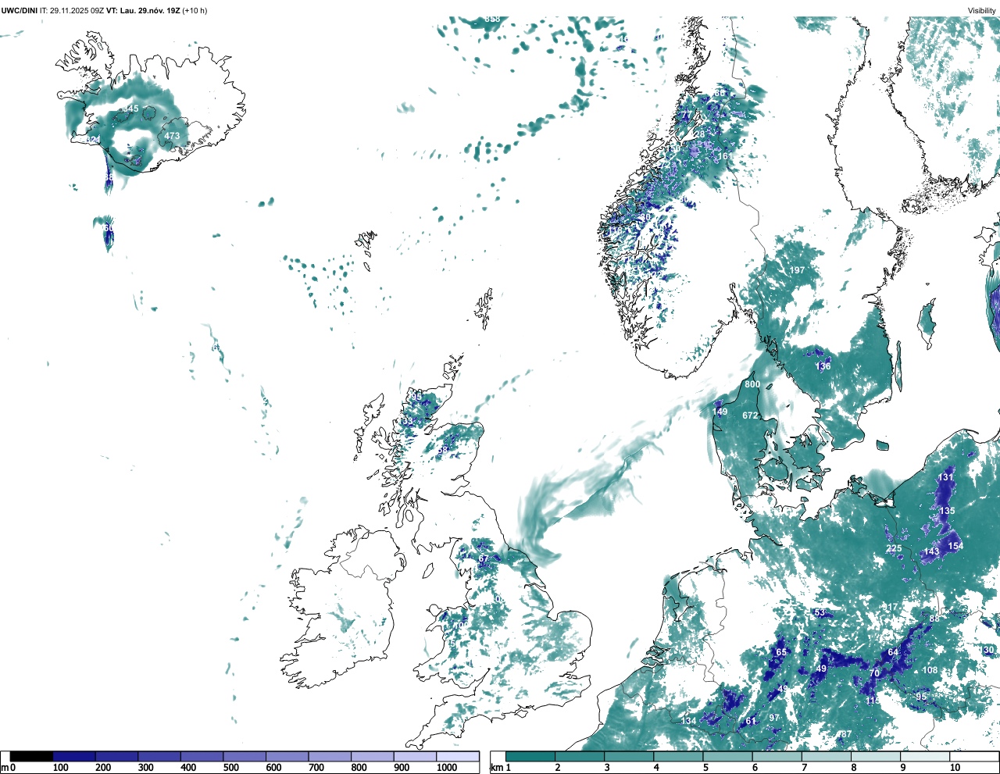The height and width of the screenshot is (774, 1000).
Task: Click the 135 value label over Poland
Action: 947,511
